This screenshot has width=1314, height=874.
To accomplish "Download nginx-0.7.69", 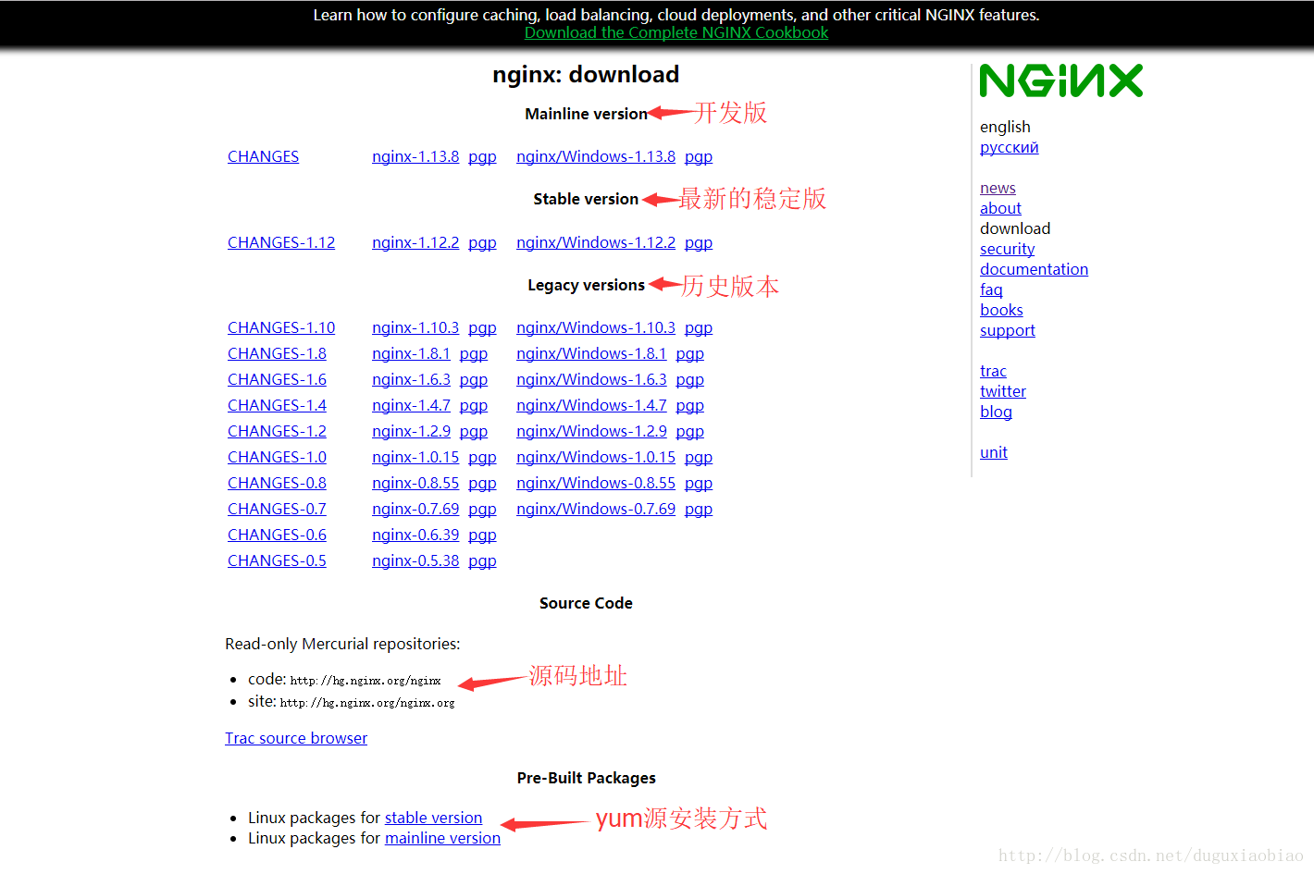I will (x=415, y=509).
